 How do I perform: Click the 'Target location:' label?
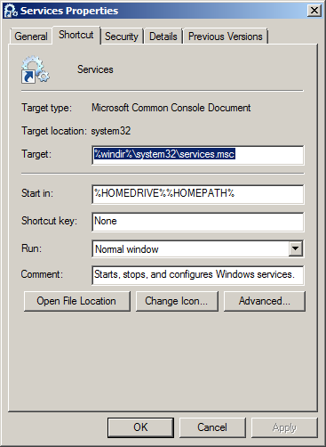pos(54,131)
